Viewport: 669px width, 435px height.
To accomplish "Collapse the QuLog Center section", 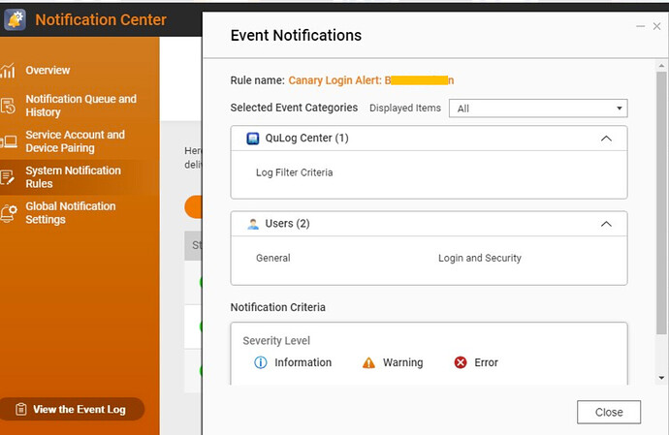I will point(607,139).
